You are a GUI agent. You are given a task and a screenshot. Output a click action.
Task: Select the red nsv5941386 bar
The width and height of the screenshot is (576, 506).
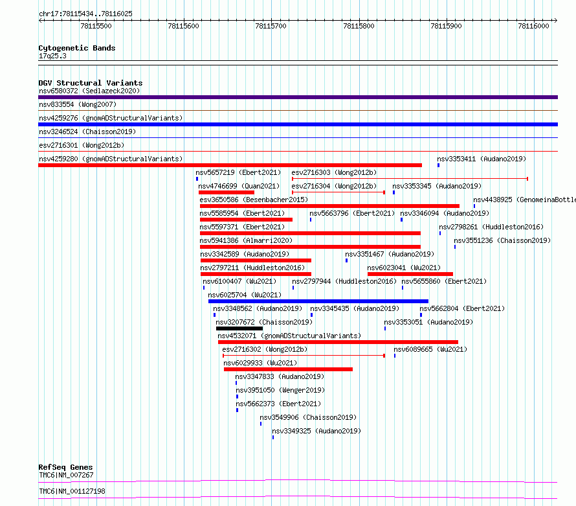310,247
